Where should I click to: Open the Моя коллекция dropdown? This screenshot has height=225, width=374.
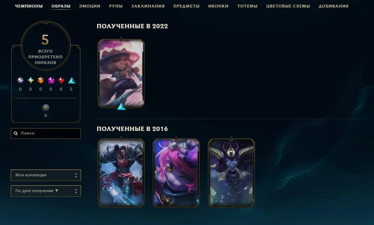(46, 175)
